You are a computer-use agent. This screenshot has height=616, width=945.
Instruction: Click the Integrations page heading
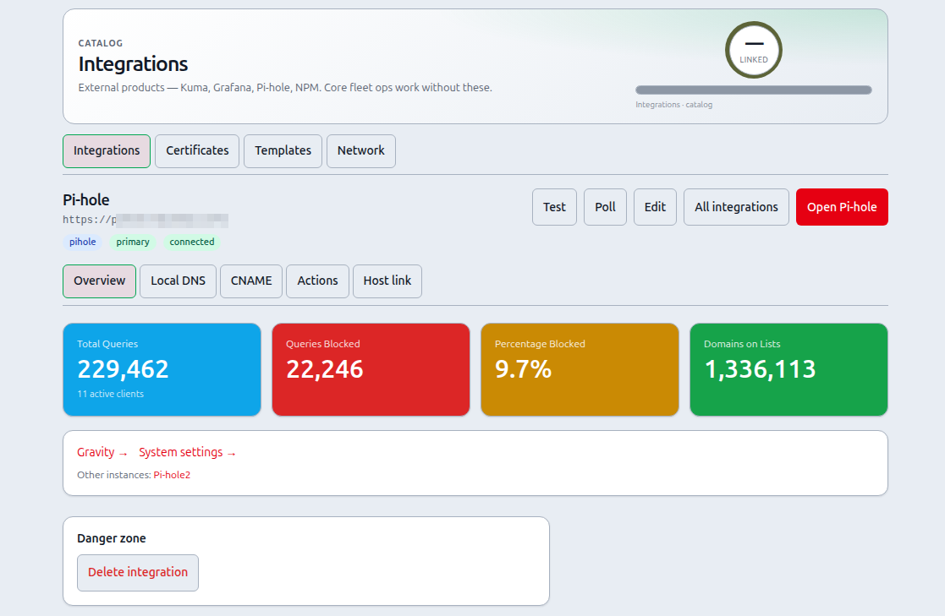point(133,64)
